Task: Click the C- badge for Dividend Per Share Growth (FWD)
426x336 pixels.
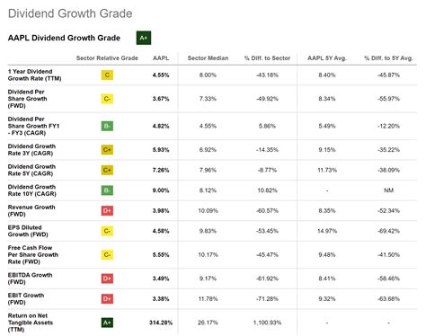Action: point(107,99)
